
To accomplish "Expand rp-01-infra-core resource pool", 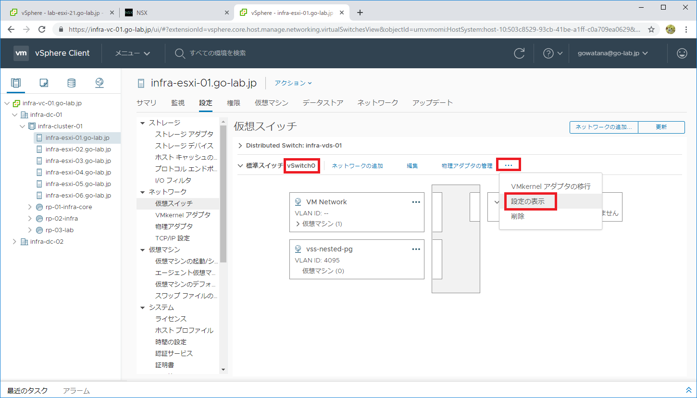I will (x=30, y=207).
